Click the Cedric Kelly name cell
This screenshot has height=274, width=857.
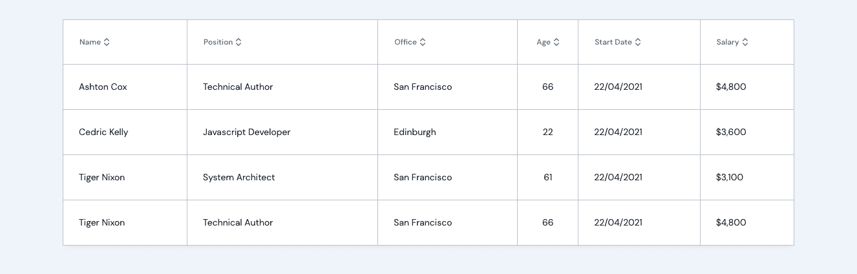103,132
